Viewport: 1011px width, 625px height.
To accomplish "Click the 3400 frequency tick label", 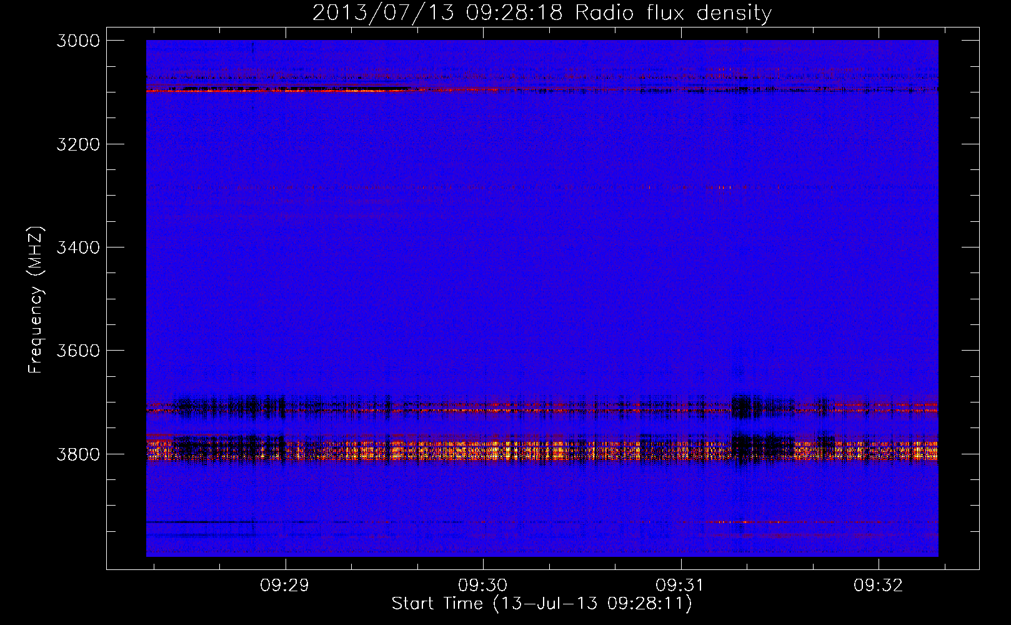I will click(x=78, y=247).
